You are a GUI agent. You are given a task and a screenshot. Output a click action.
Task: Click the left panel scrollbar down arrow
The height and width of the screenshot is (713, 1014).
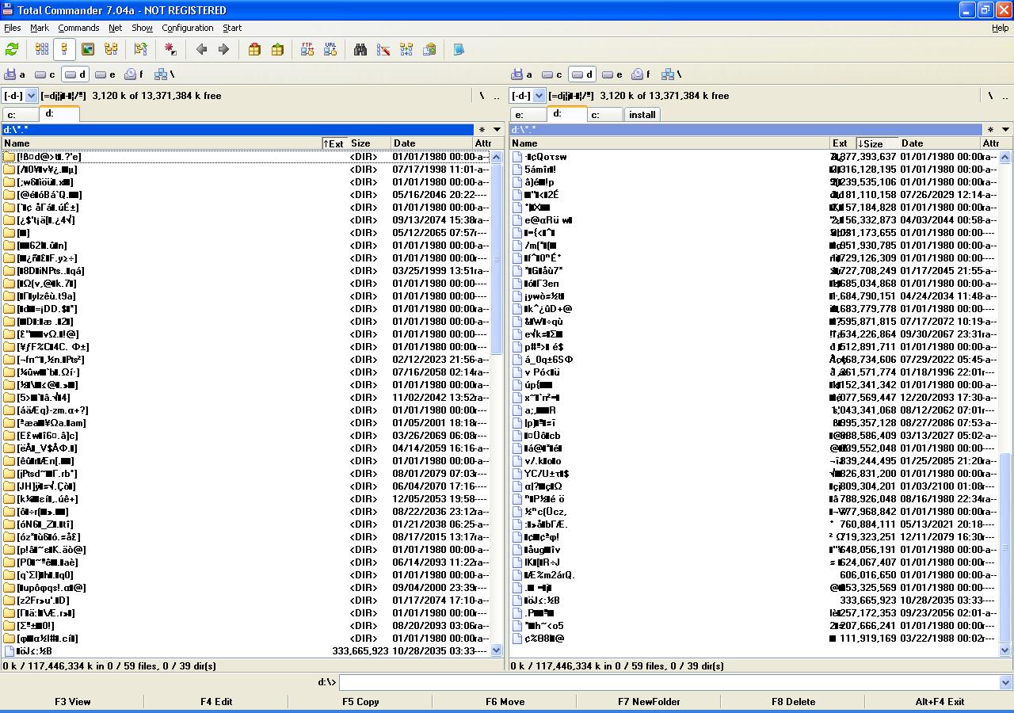click(497, 650)
